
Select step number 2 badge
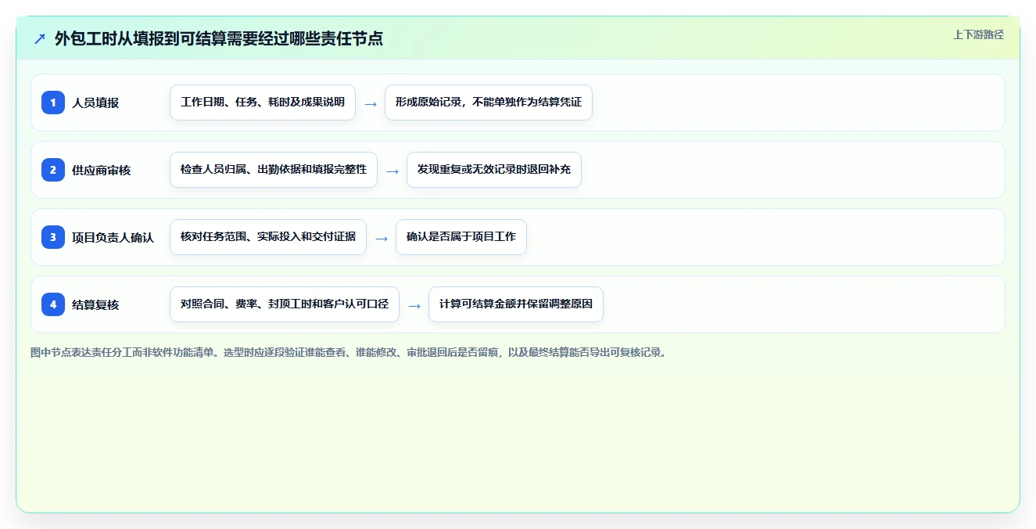point(53,170)
